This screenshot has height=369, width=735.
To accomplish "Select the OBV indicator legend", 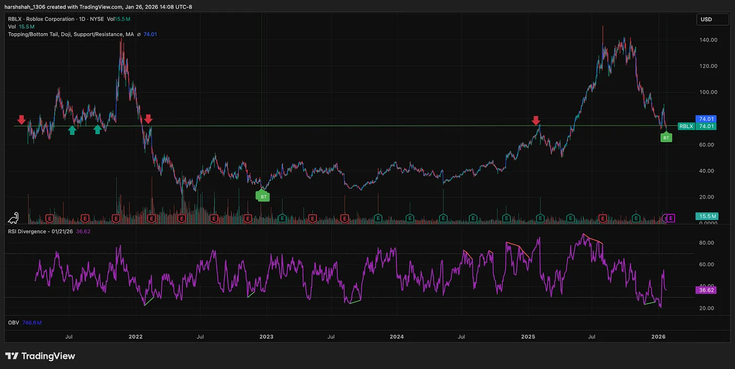I will tap(14, 323).
